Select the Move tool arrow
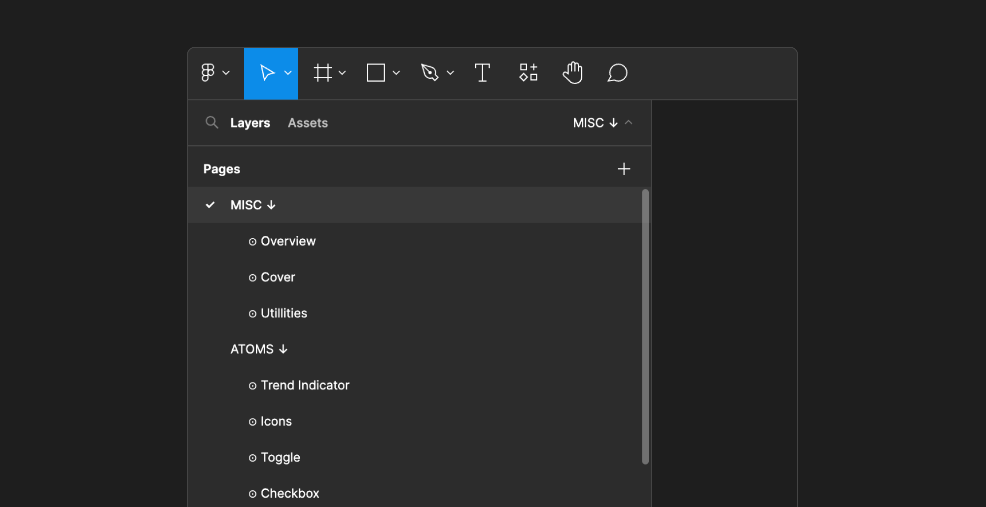 point(267,73)
